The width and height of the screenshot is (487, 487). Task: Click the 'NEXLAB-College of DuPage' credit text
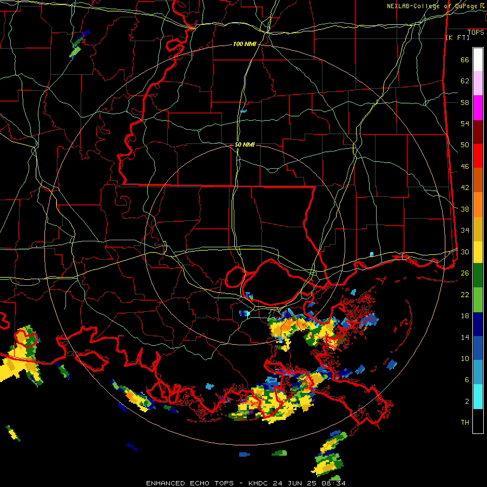coord(433,6)
